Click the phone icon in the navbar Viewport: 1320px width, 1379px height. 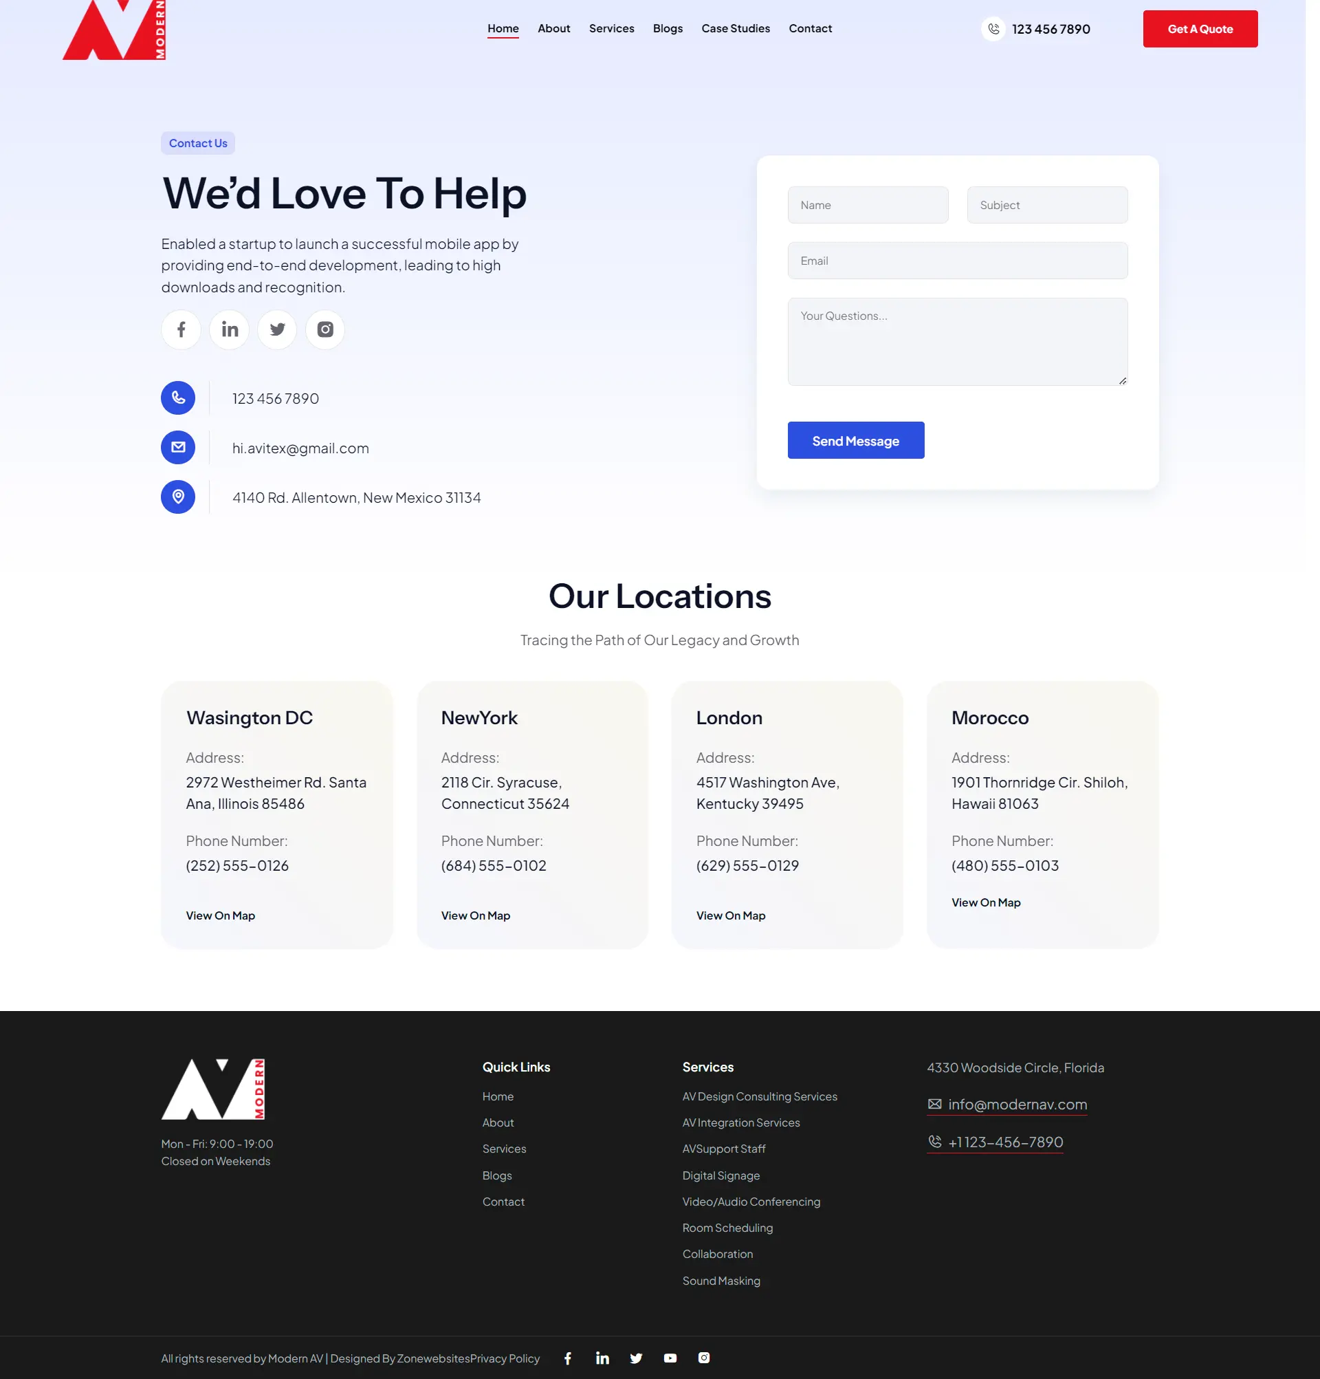(993, 28)
